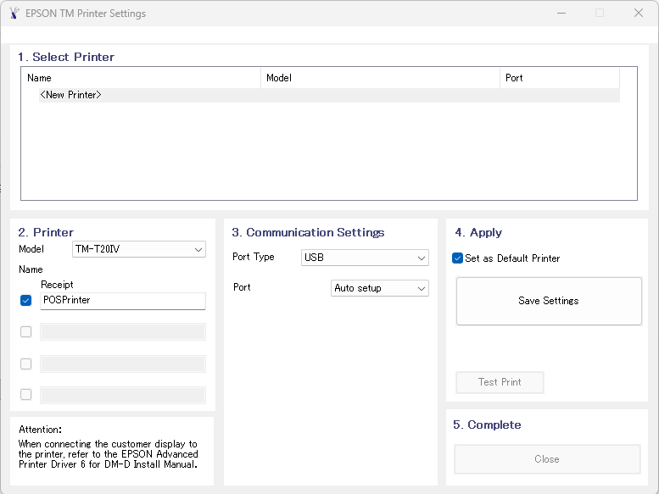Enable the second printer name checkbox
Image resolution: width=659 pixels, height=494 pixels.
(x=25, y=332)
